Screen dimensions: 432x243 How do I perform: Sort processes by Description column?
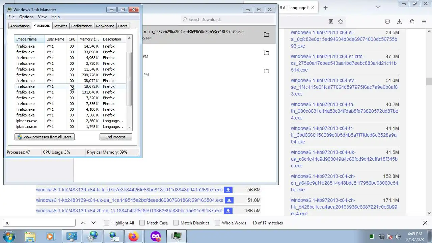[x=114, y=39]
